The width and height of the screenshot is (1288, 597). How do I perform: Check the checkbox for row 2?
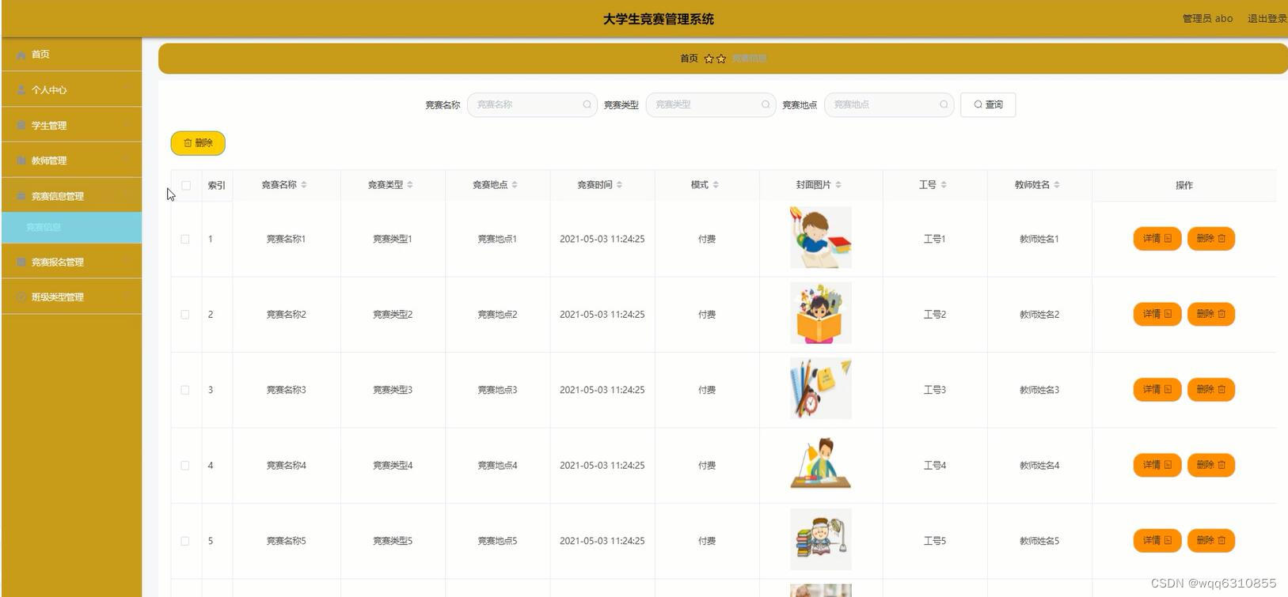[185, 315]
